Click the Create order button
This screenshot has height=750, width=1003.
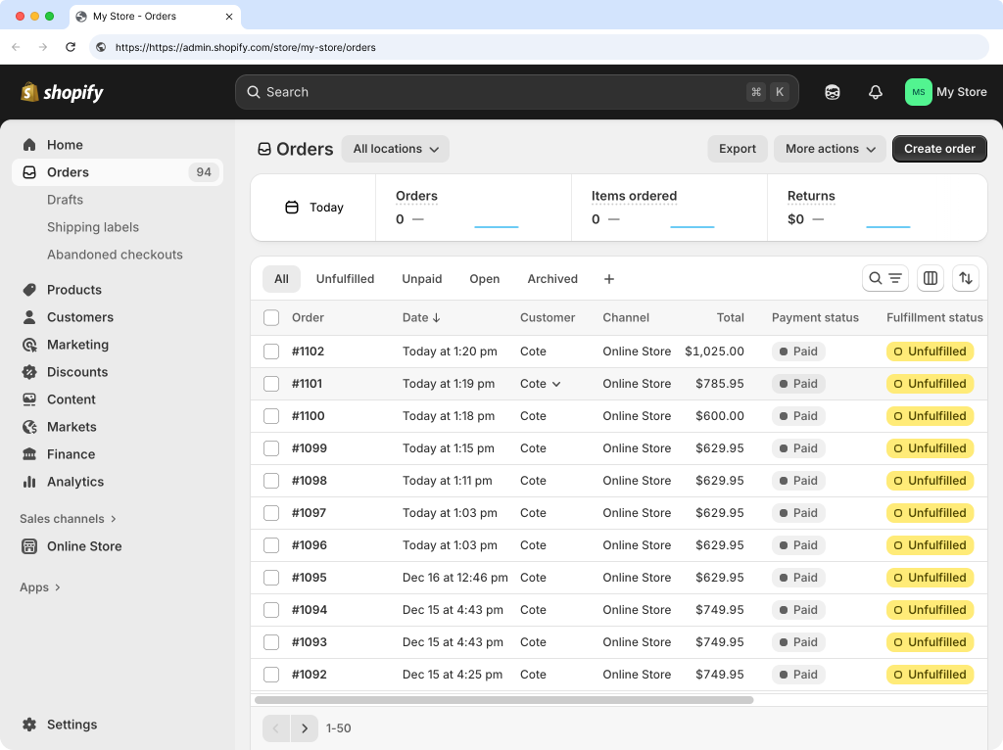click(x=938, y=149)
